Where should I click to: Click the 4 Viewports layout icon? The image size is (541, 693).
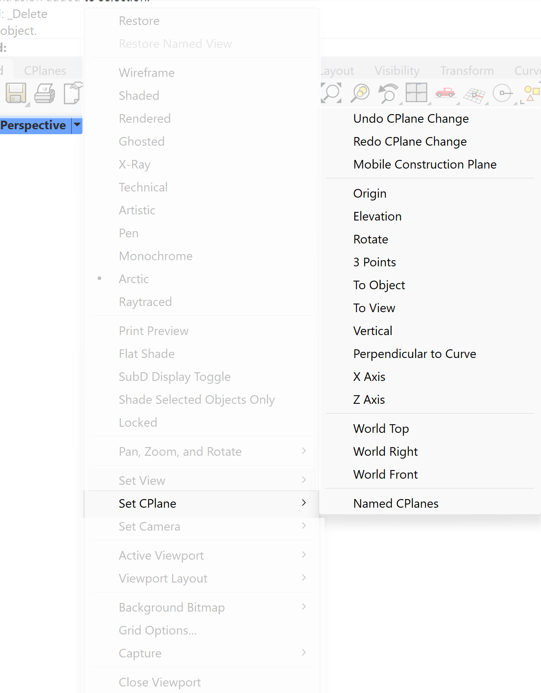[416, 93]
